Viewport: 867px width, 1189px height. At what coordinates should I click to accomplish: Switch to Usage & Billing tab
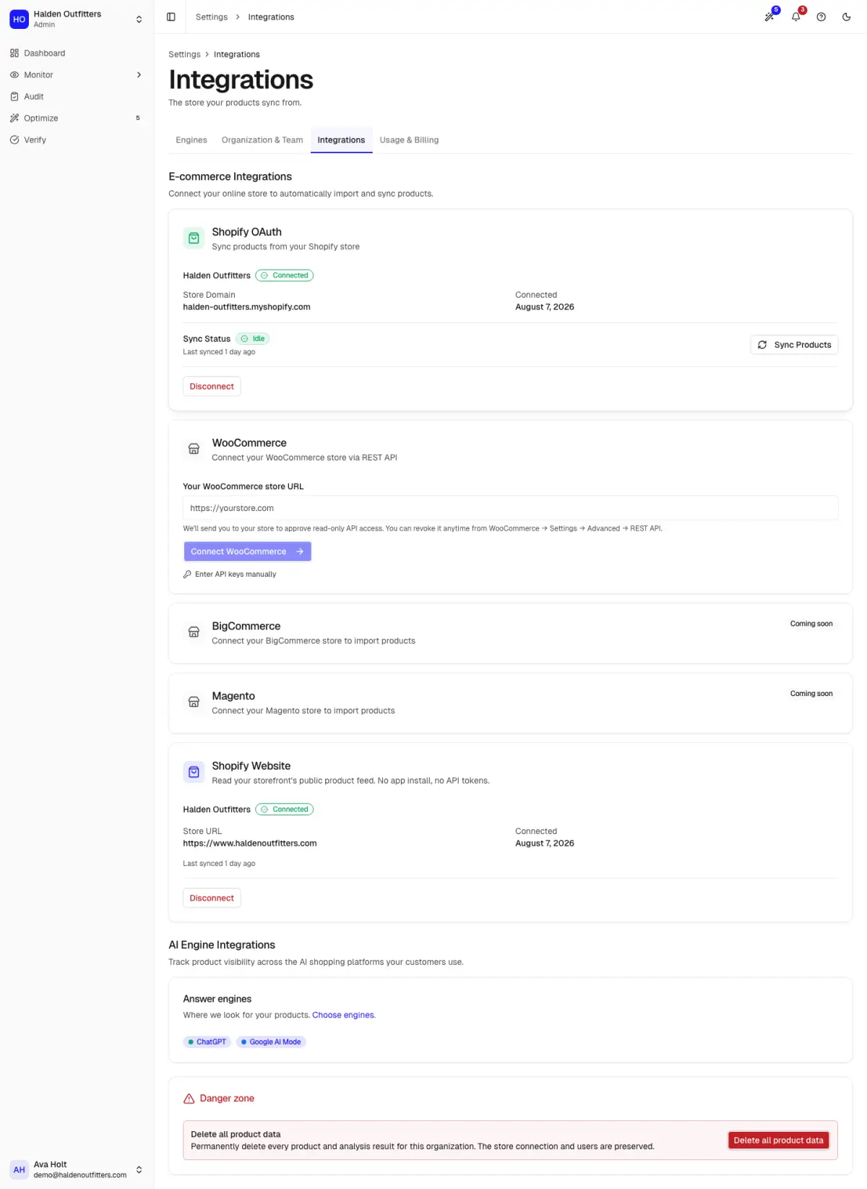click(x=409, y=140)
